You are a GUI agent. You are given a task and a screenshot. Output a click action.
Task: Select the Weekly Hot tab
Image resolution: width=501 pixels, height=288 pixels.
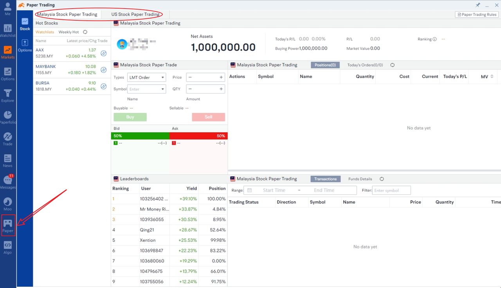[x=68, y=32]
